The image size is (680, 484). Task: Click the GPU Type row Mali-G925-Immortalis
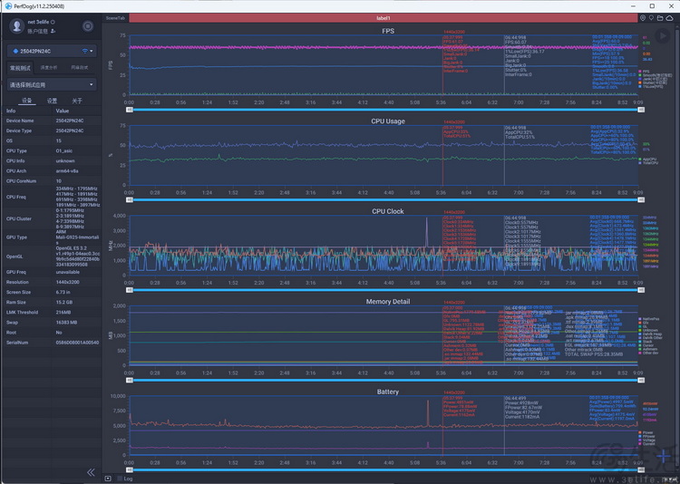click(52, 237)
